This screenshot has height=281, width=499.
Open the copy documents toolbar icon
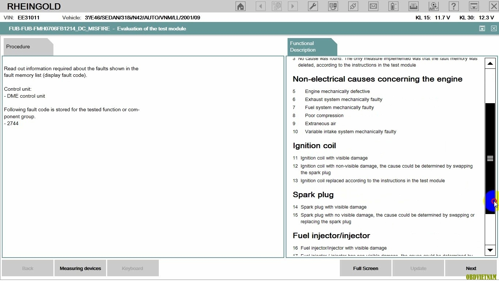[x=277, y=6]
